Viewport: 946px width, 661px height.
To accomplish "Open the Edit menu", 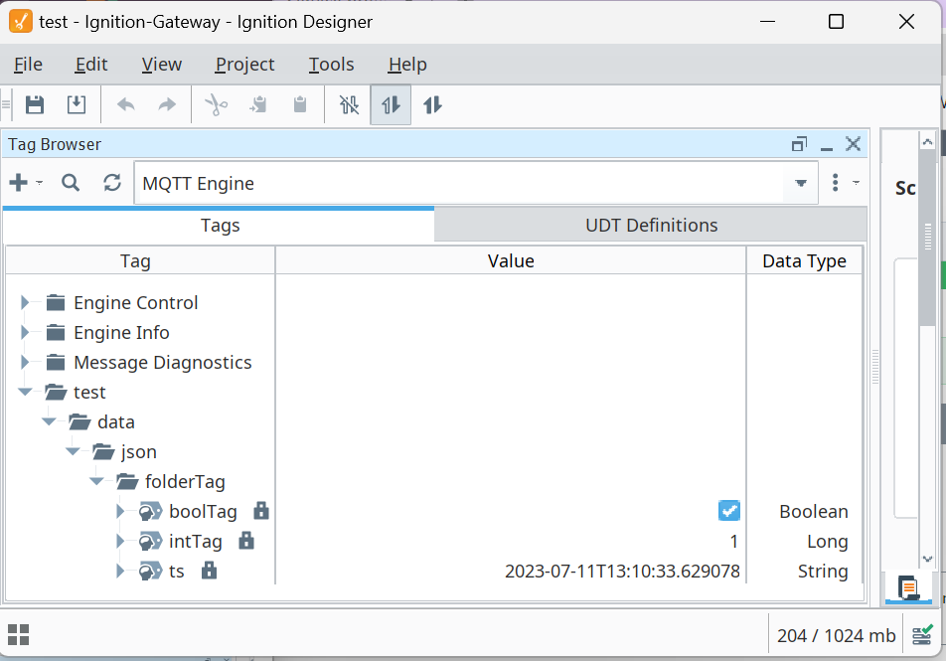I will (91, 64).
